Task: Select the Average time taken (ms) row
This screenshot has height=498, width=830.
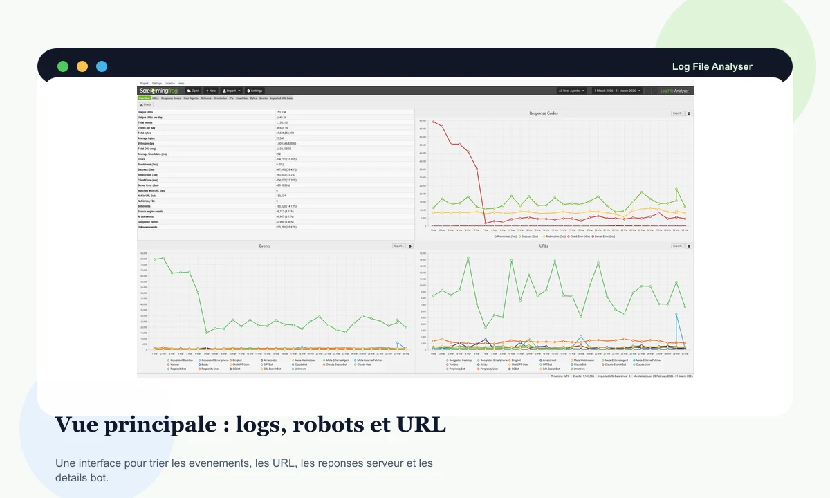Action: pos(275,154)
